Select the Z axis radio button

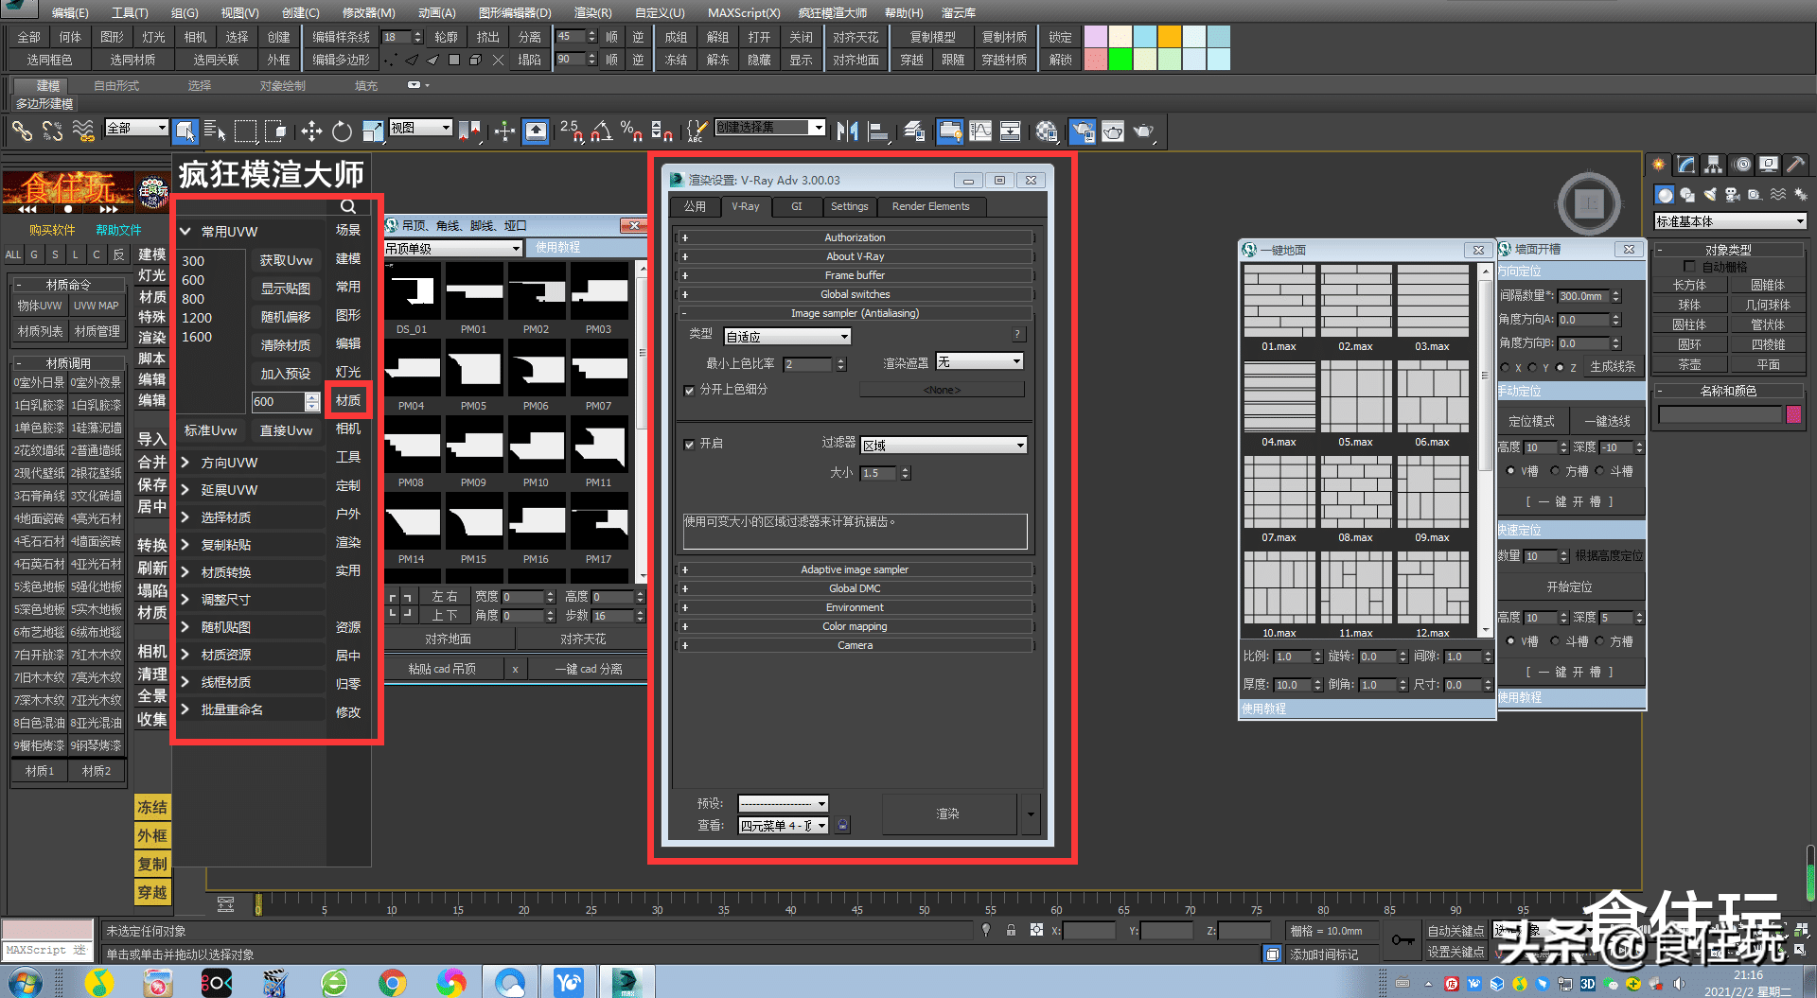pyautogui.click(x=1560, y=367)
